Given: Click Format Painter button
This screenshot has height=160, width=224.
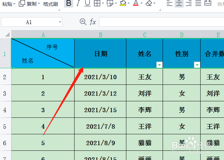Looking at the screenshot, I should point(50,4).
